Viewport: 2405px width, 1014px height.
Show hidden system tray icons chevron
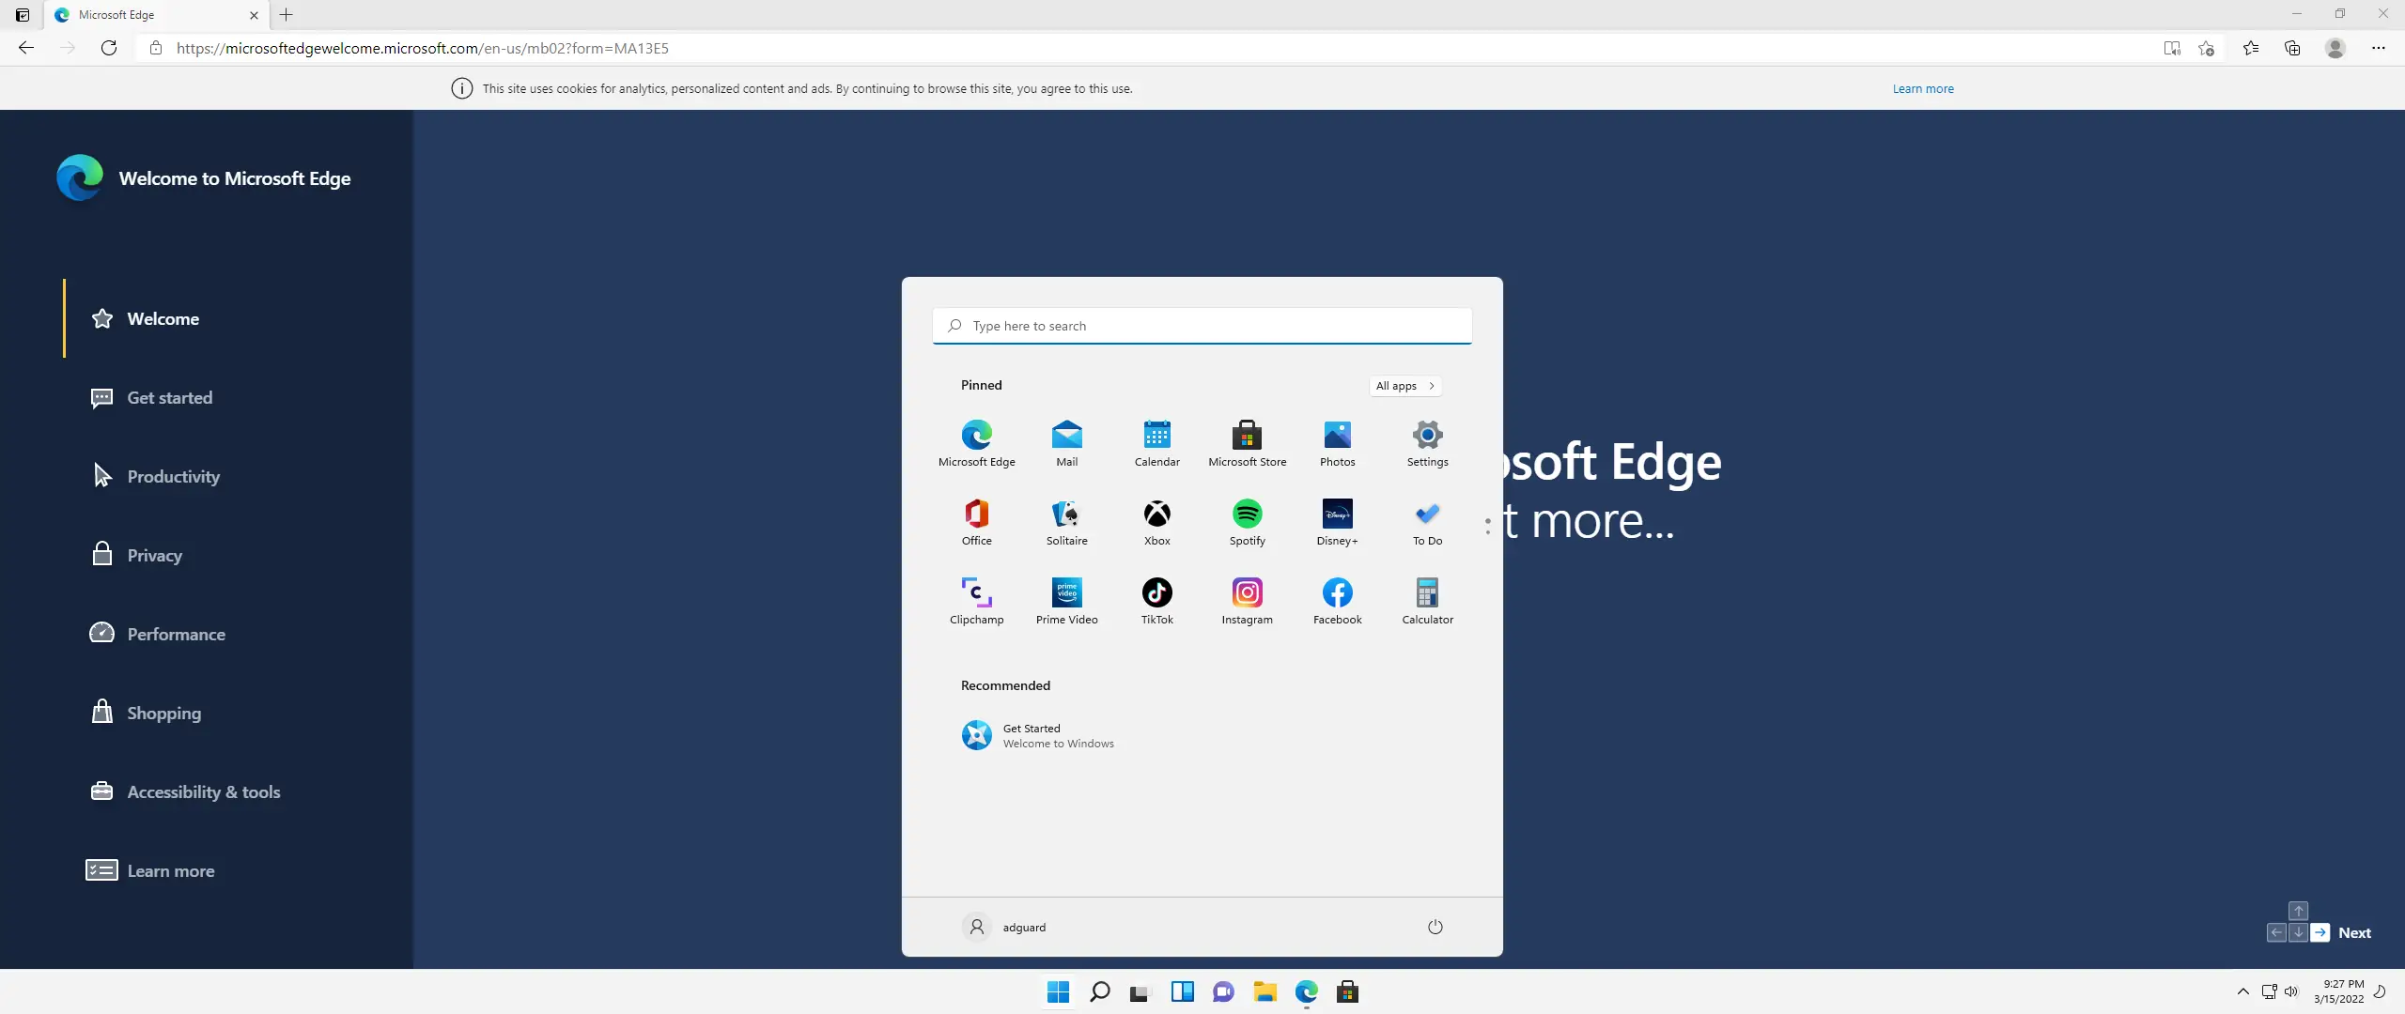[2242, 991]
